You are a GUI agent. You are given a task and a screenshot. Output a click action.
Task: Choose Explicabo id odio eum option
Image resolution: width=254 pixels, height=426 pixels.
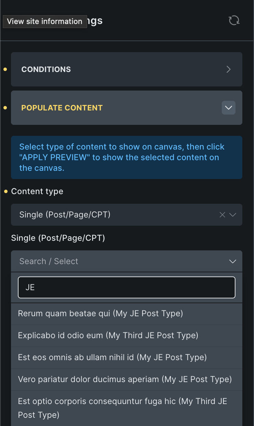click(108, 335)
